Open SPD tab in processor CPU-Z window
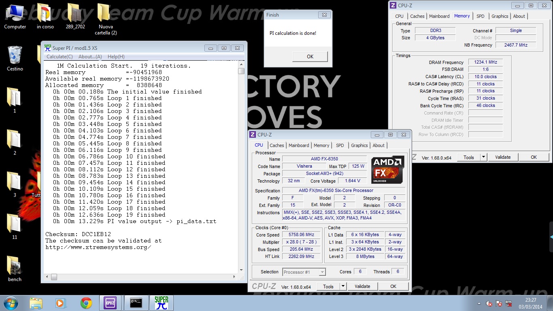Image resolution: width=553 pixels, height=311 pixels. [340, 145]
